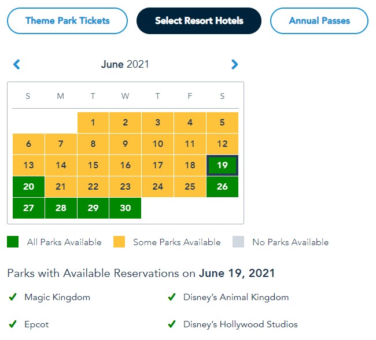
Task: Go to previous month using left arrow
Action: [x=17, y=64]
